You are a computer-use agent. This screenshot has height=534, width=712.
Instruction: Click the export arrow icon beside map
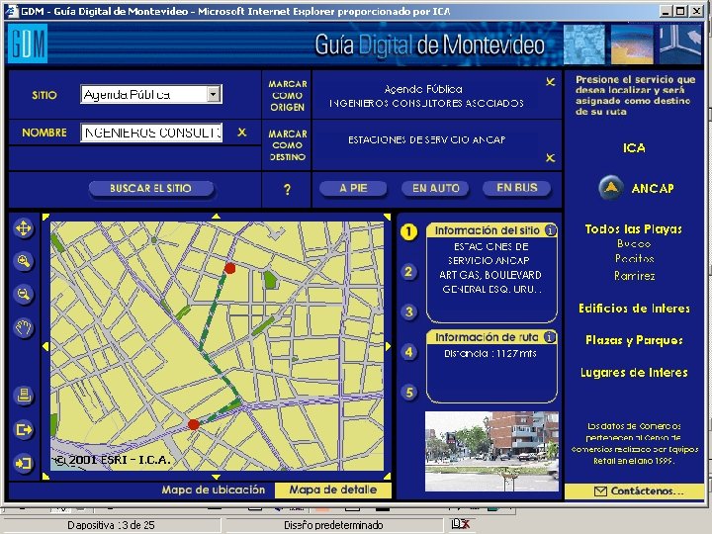pos(24,429)
